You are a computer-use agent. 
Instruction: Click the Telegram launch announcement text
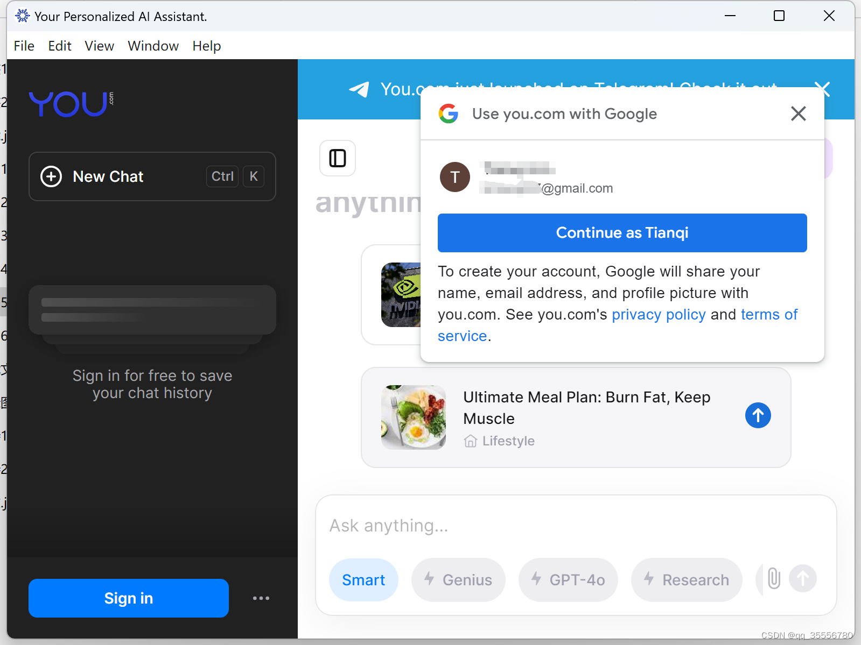pyautogui.click(x=579, y=89)
